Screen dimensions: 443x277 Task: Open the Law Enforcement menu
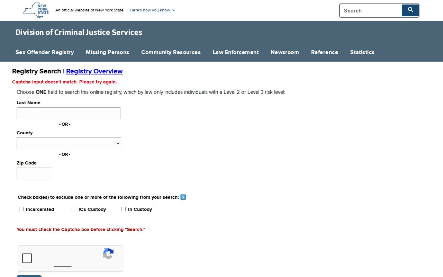click(x=236, y=52)
